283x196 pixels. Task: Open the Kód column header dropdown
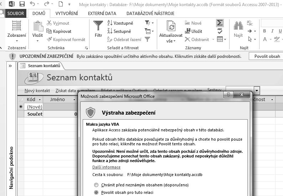coord(40,100)
